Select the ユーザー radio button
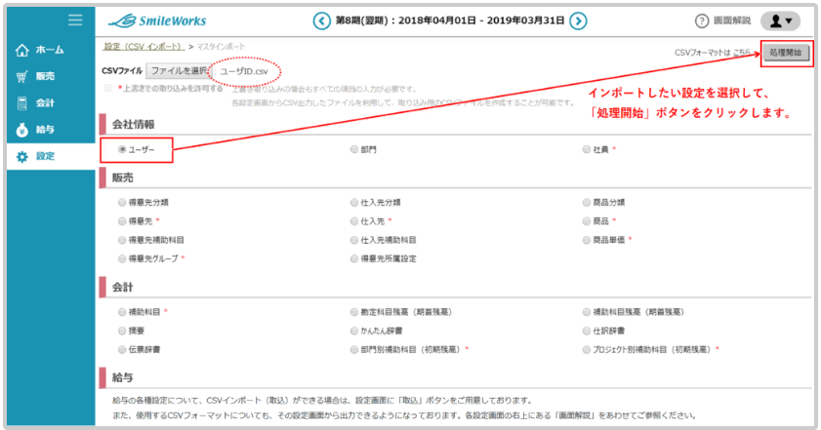 click(122, 150)
